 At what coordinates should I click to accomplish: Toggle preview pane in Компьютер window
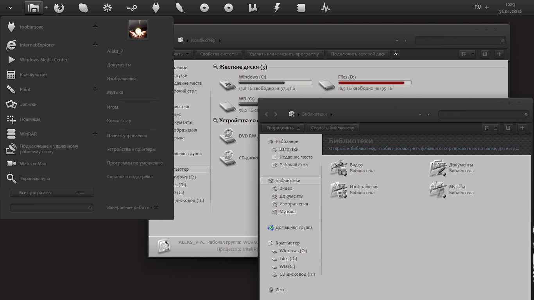(485, 54)
